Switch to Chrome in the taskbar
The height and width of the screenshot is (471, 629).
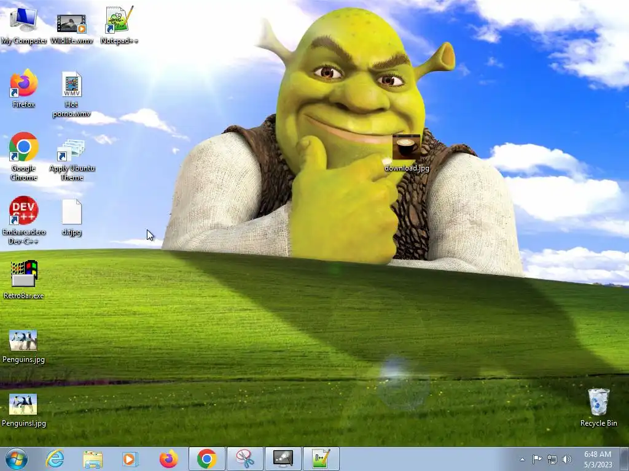pyautogui.click(x=206, y=459)
